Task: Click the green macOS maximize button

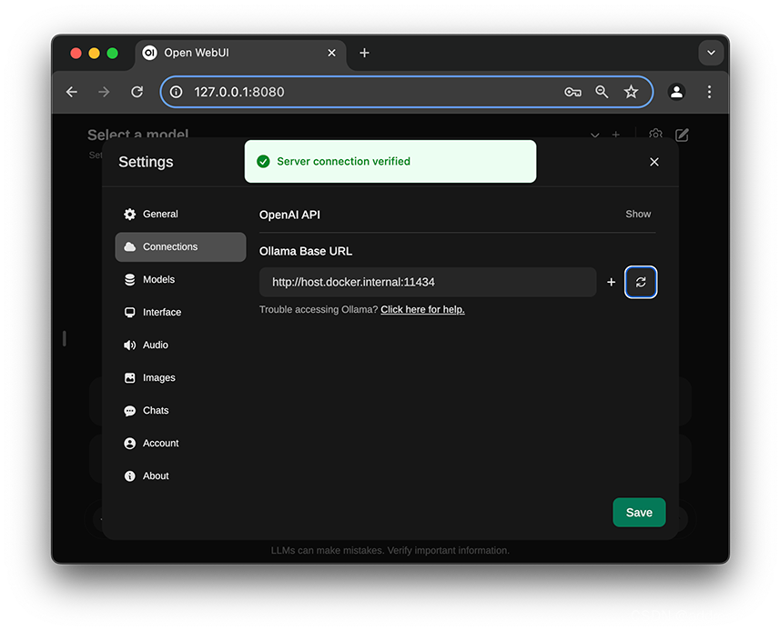Action: point(113,53)
